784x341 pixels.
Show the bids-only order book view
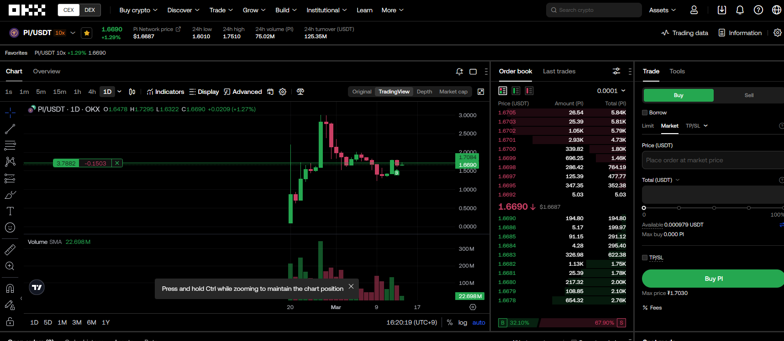tap(516, 91)
